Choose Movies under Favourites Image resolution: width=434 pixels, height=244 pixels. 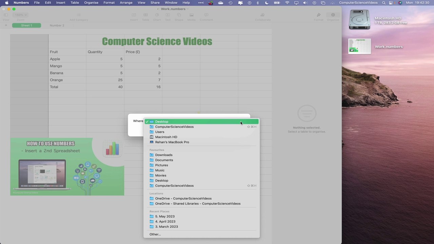click(x=202, y=176)
